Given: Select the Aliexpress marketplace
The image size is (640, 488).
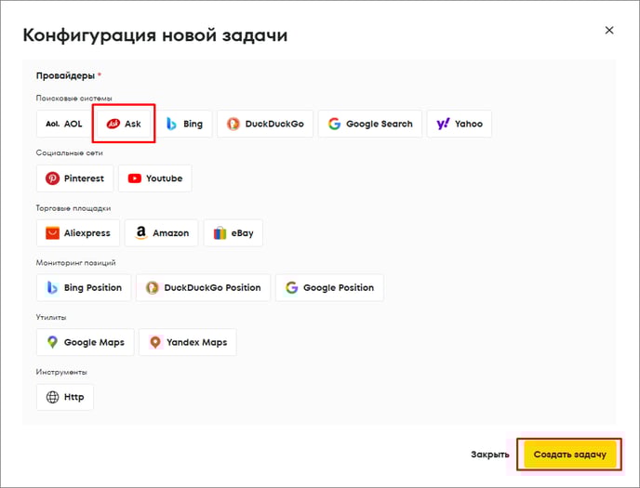Looking at the screenshot, I should pos(78,232).
